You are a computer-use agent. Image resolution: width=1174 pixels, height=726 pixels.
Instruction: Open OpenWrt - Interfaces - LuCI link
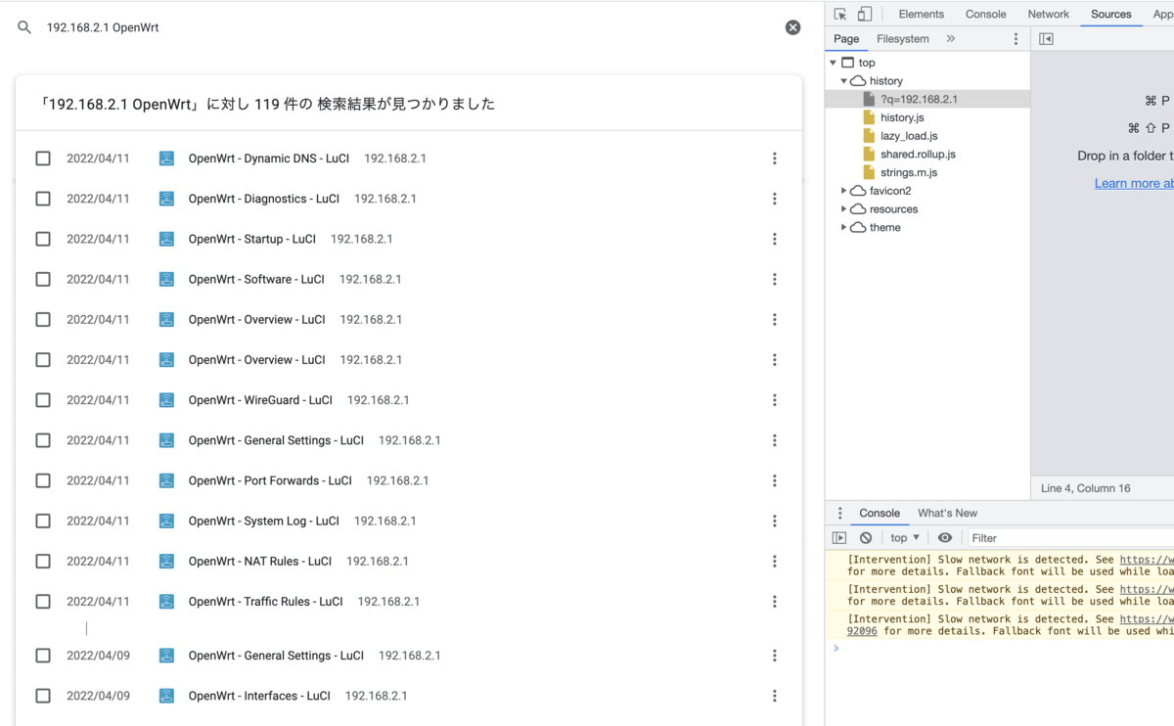[x=259, y=696]
